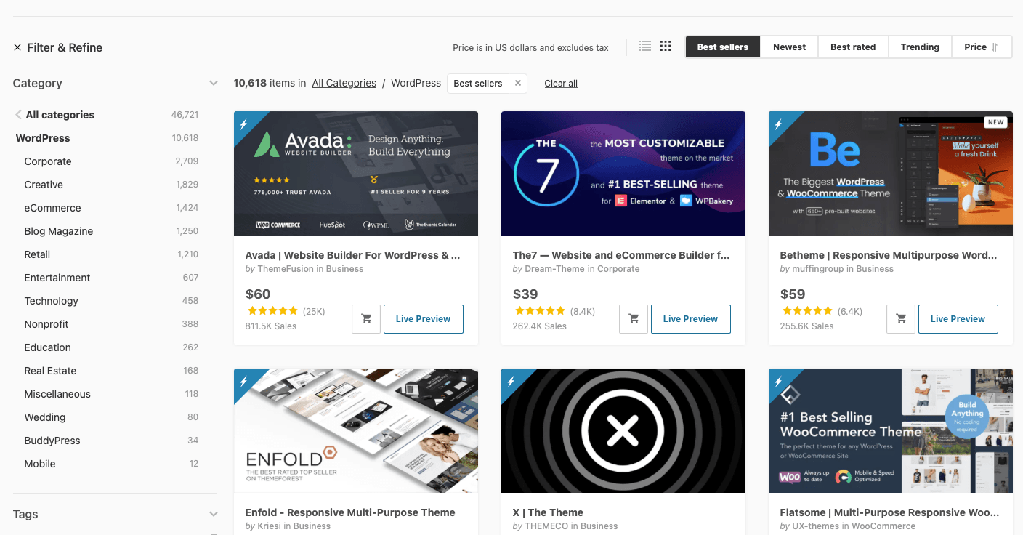Add Betheme to cart
This screenshot has width=1023, height=535.
click(901, 319)
